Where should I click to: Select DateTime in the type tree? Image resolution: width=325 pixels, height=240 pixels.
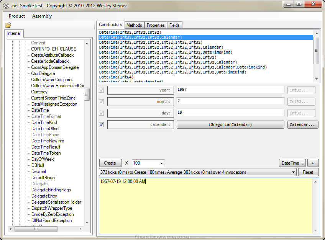click(40, 110)
